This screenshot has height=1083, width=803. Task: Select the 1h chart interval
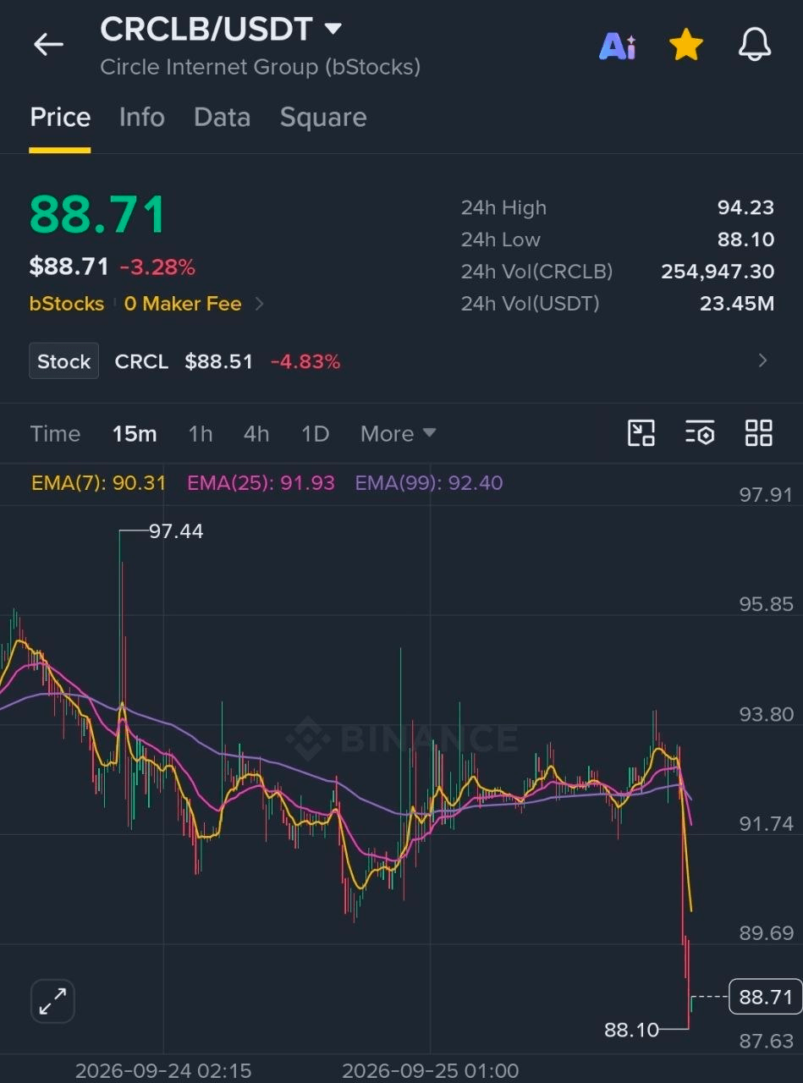click(x=201, y=434)
